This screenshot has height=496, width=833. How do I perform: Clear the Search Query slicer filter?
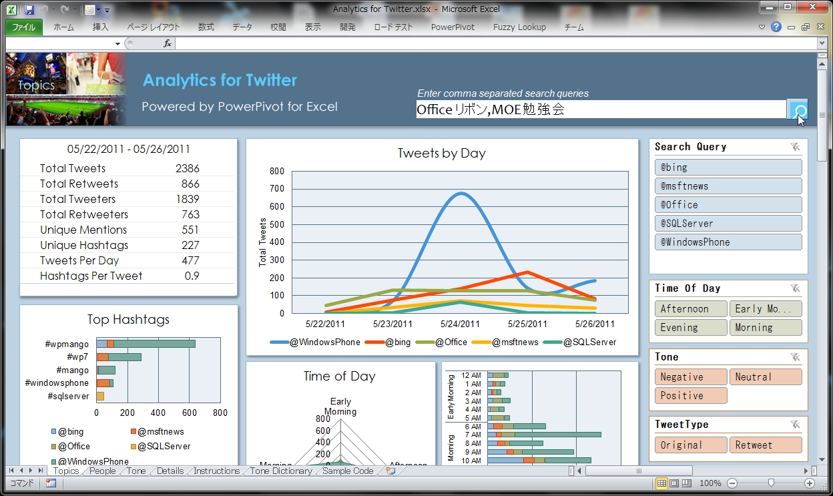794,147
